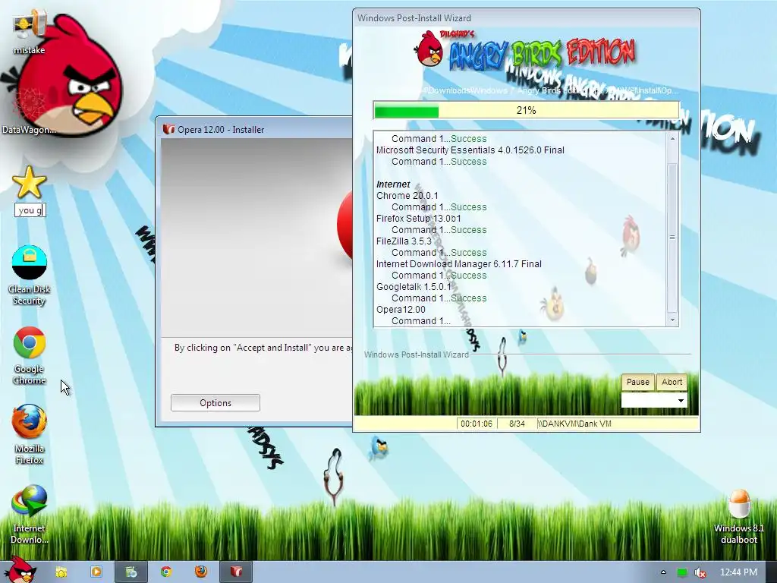The width and height of the screenshot is (777, 583).
Task: Launch Mozilla Firefox from the desktop
Action: (x=30, y=434)
